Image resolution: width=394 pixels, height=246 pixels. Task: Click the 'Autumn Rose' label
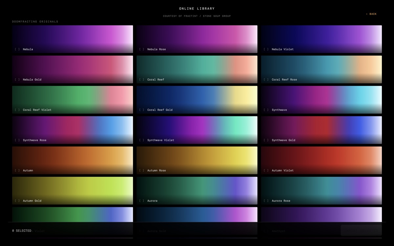click(157, 171)
